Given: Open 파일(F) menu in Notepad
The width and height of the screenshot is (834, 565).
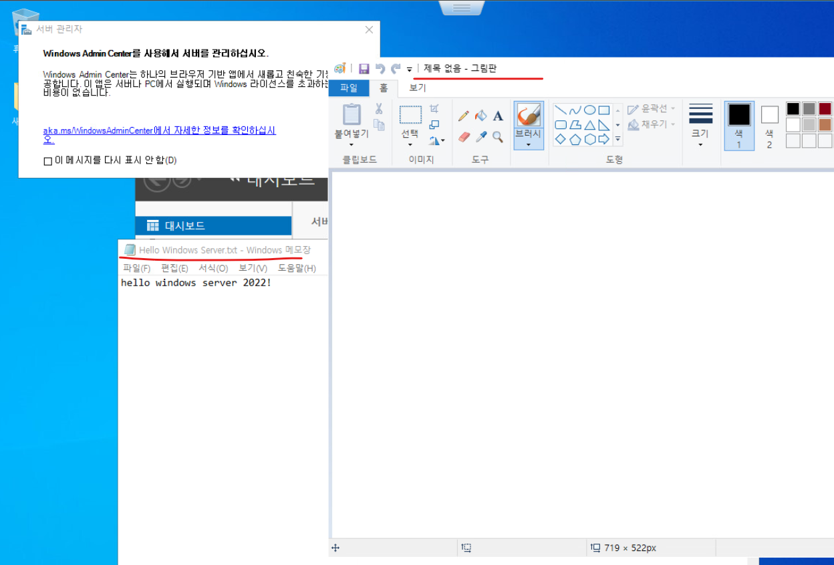Looking at the screenshot, I should coord(137,268).
